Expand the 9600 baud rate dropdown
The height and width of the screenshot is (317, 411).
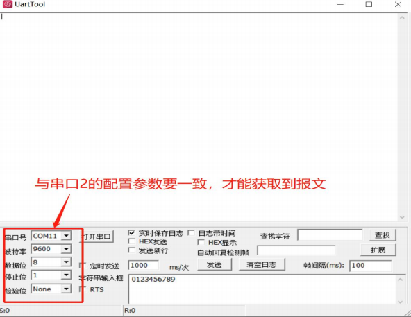[66, 248]
